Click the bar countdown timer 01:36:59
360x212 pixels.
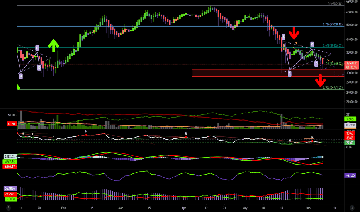coord(352,67)
